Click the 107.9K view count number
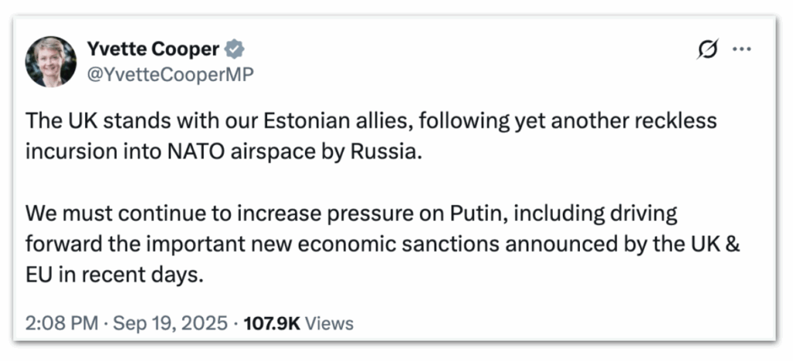 (x=273, y=322)
